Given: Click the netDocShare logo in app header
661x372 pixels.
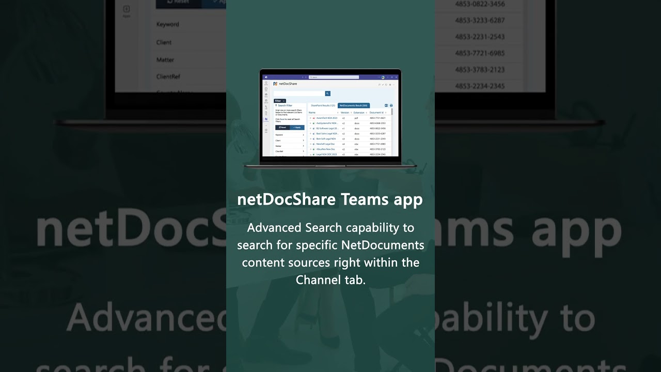Looking at the screenshot, I should (275, 84).
